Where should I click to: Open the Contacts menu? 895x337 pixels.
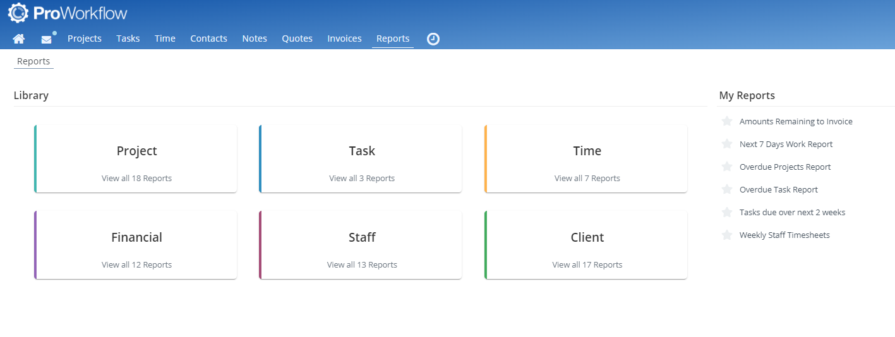pyautogui.click(x=208, y=38)
